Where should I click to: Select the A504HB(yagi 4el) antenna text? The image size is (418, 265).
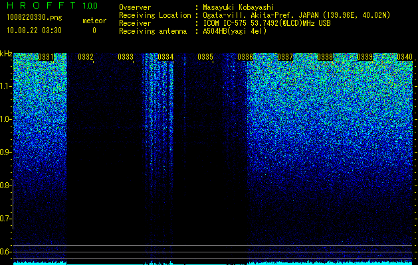point(235,31)
